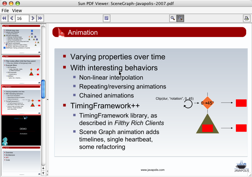Click the green window zoom button

click(x=18, y=3)
